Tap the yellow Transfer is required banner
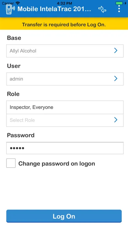128x227 pixels. click(x=64, y=23)
